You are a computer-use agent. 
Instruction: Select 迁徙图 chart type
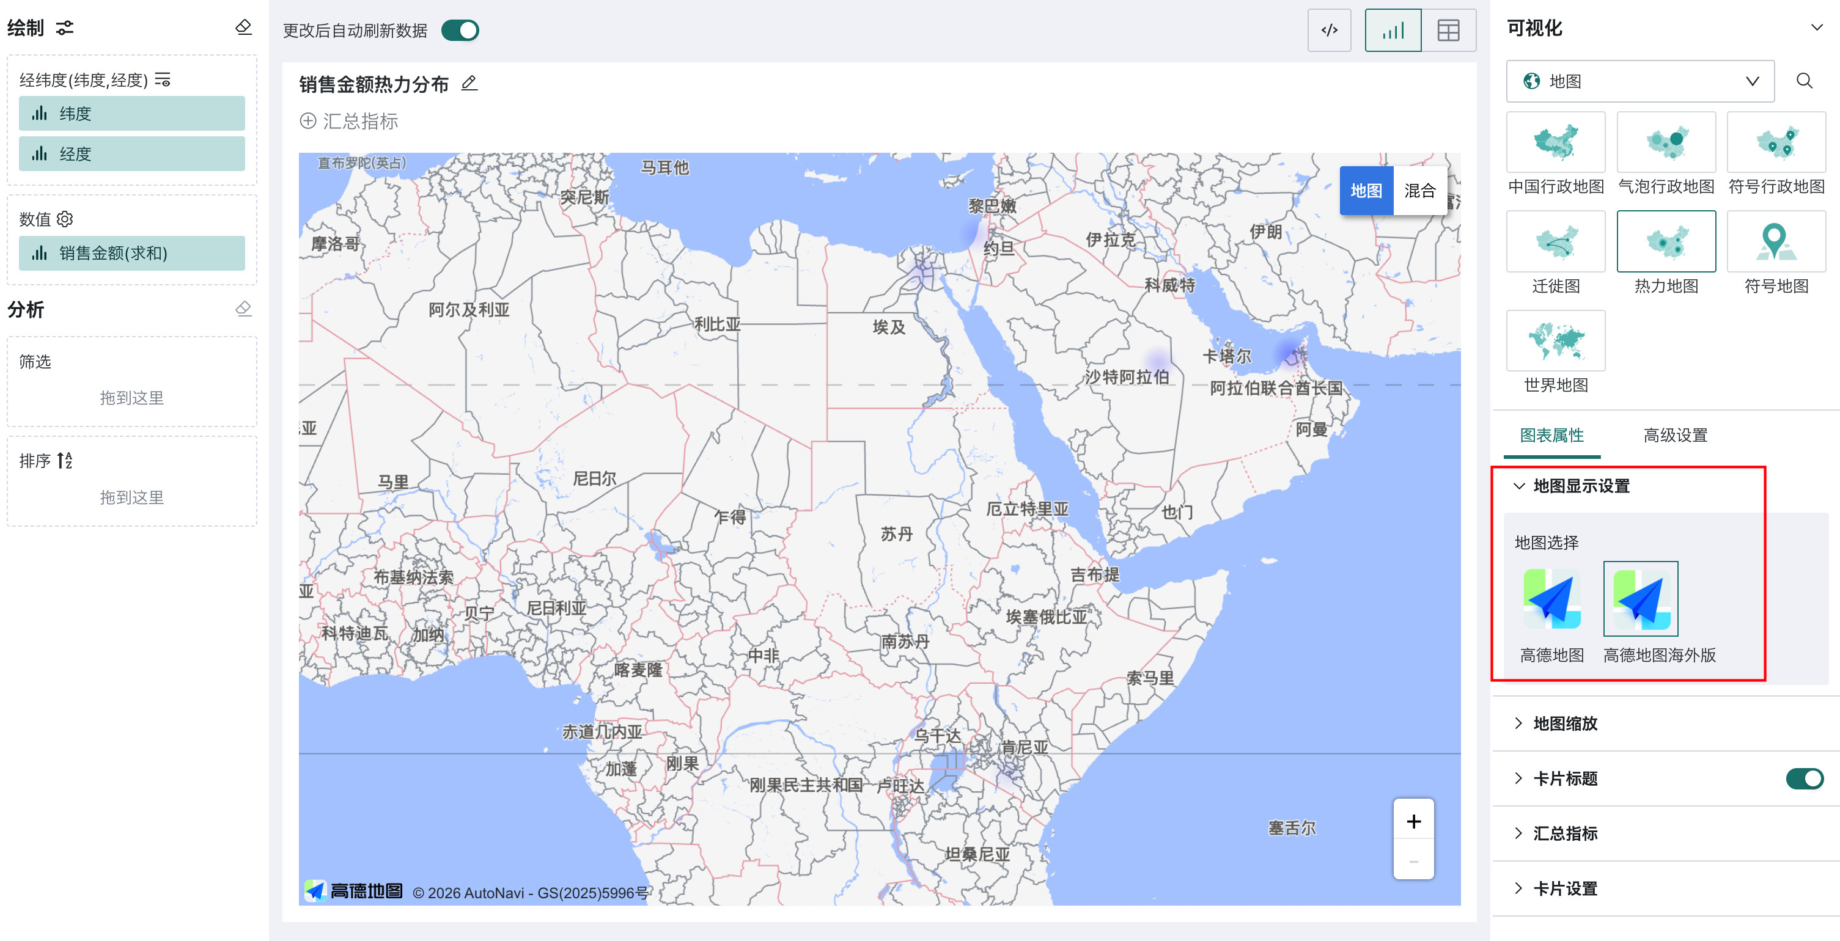coord(1555,241)
